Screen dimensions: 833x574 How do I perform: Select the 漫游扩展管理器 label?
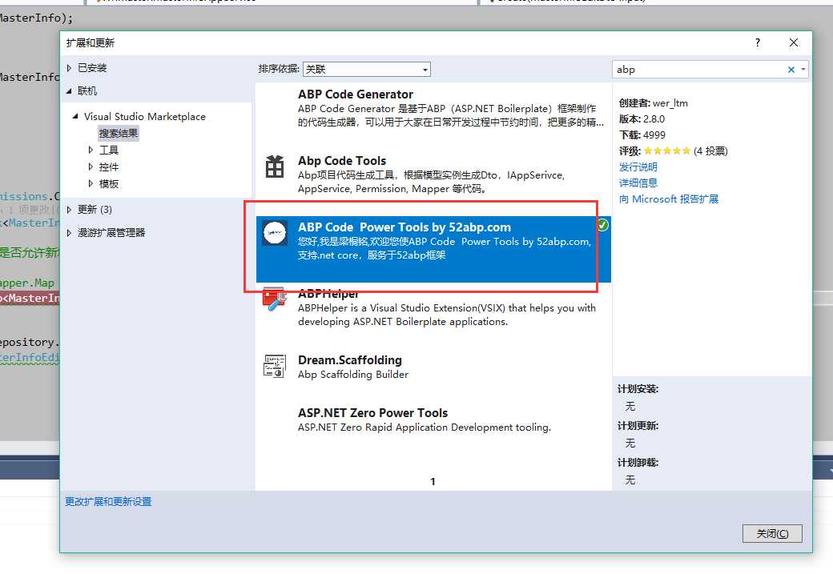(x=111, y=233)
